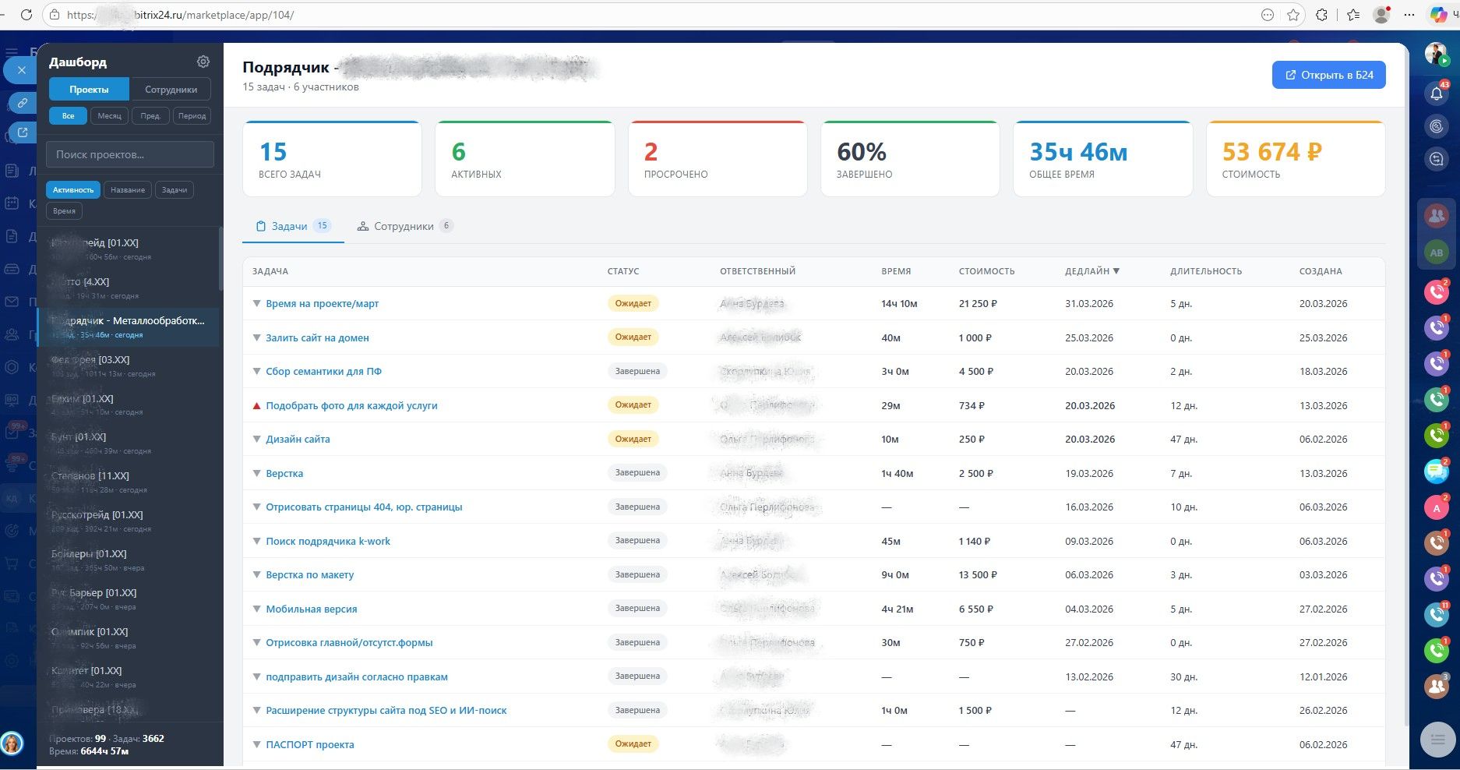Open the browser extensions puzzle icon
Screen dimensions: 1460x770
[x=1321, y=15]
